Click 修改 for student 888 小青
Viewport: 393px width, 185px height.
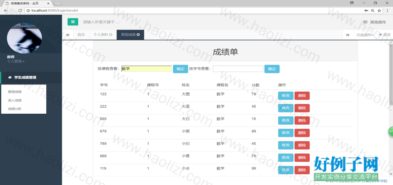tap(286, 158)
